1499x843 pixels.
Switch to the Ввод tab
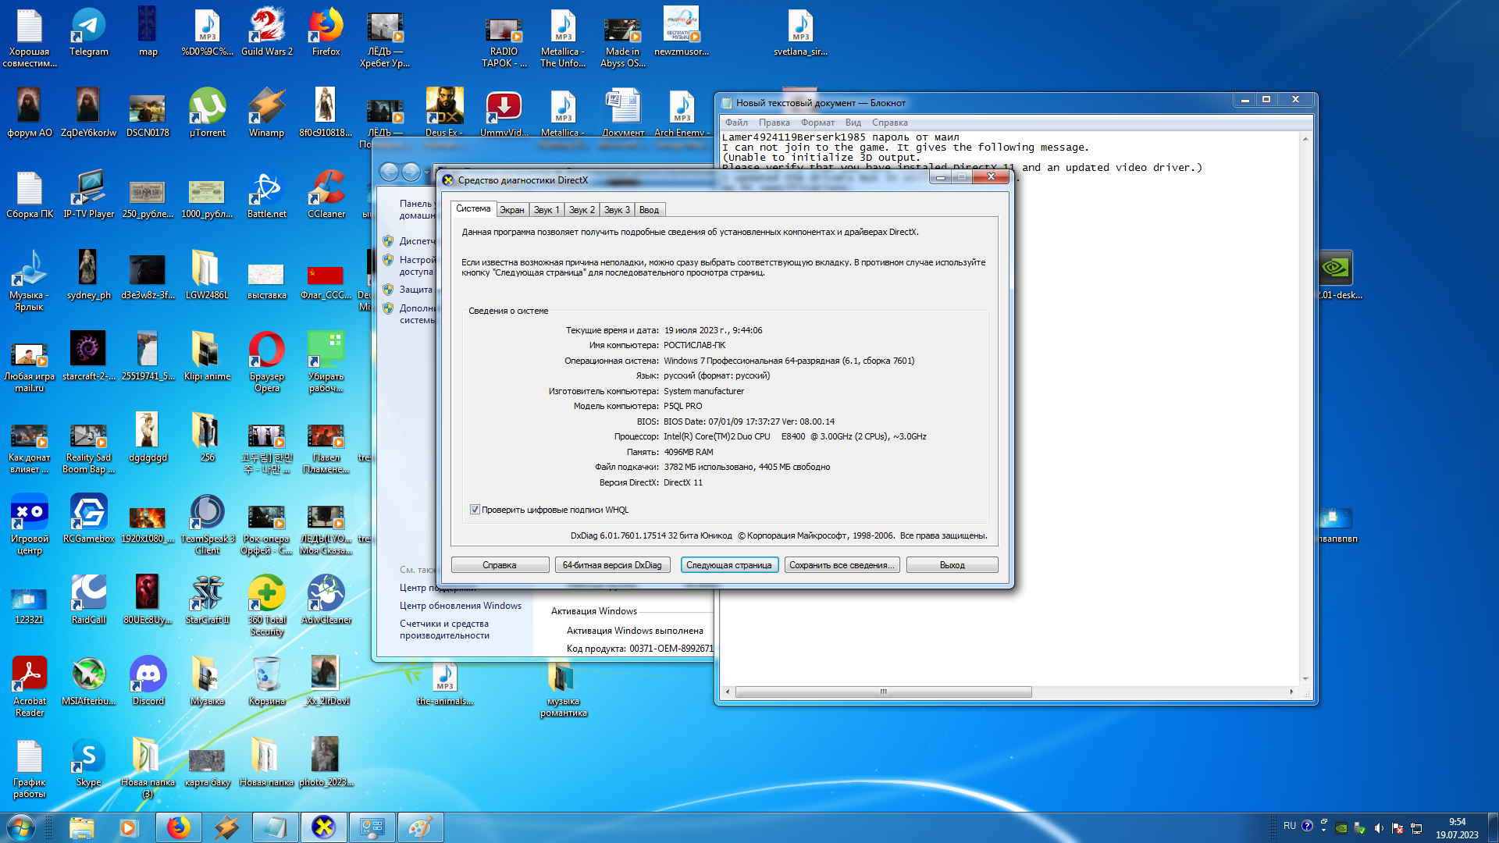[x=649, y=210]
